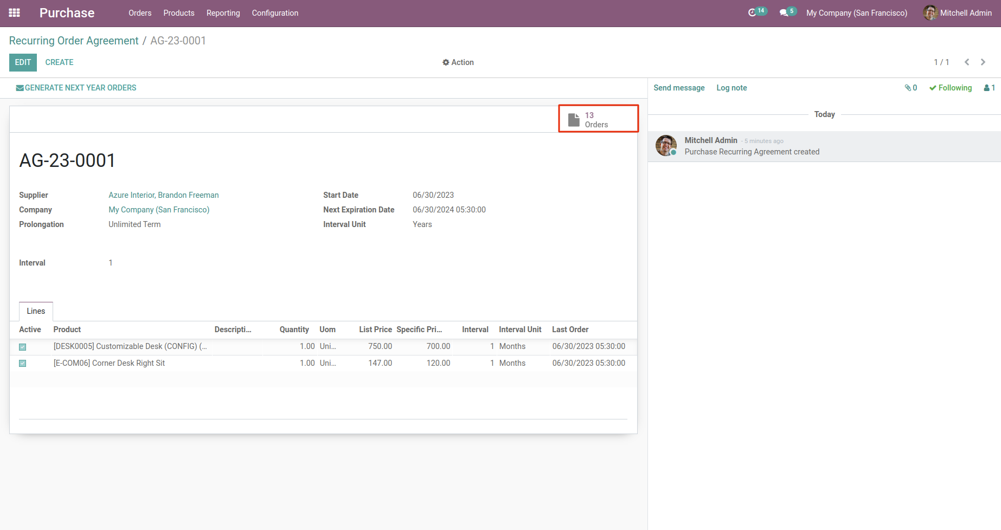This screenshot has width=1001, height=530.
Task: Open the Reporting menu
Action: point(223,13)
